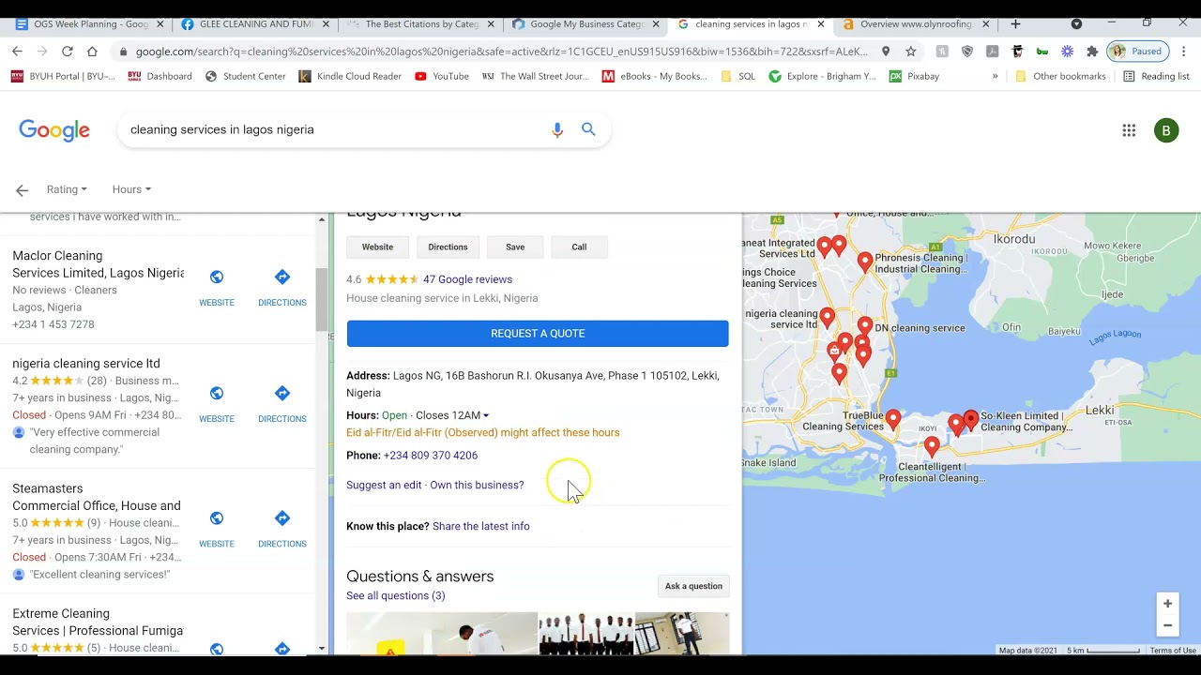Click the Paused profile button
Viewport: 1201px width, 675px height.
[x=1136, y=51]
